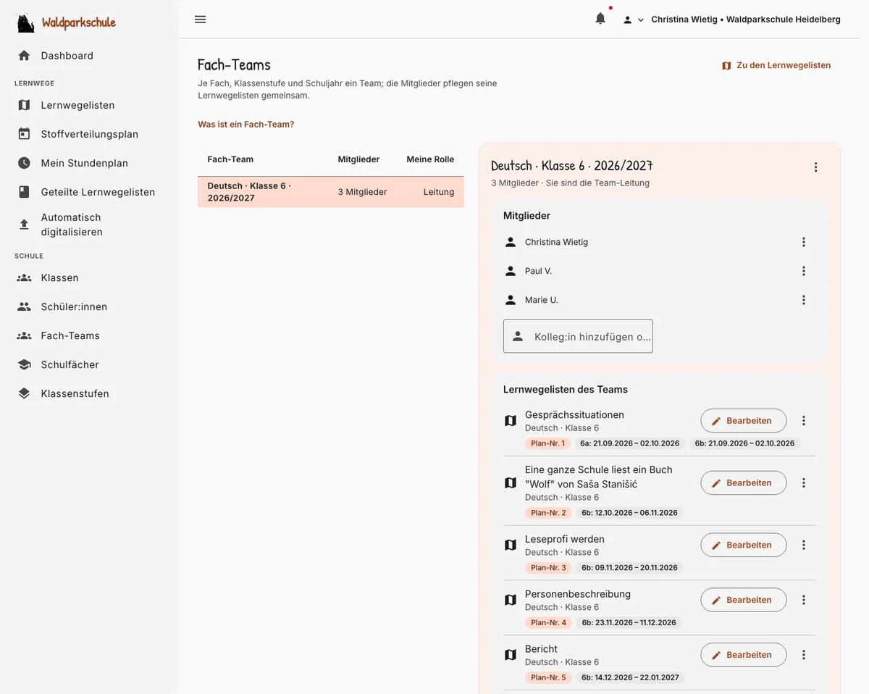Open options menu for Christina Wietig member

tap(803, 242)
